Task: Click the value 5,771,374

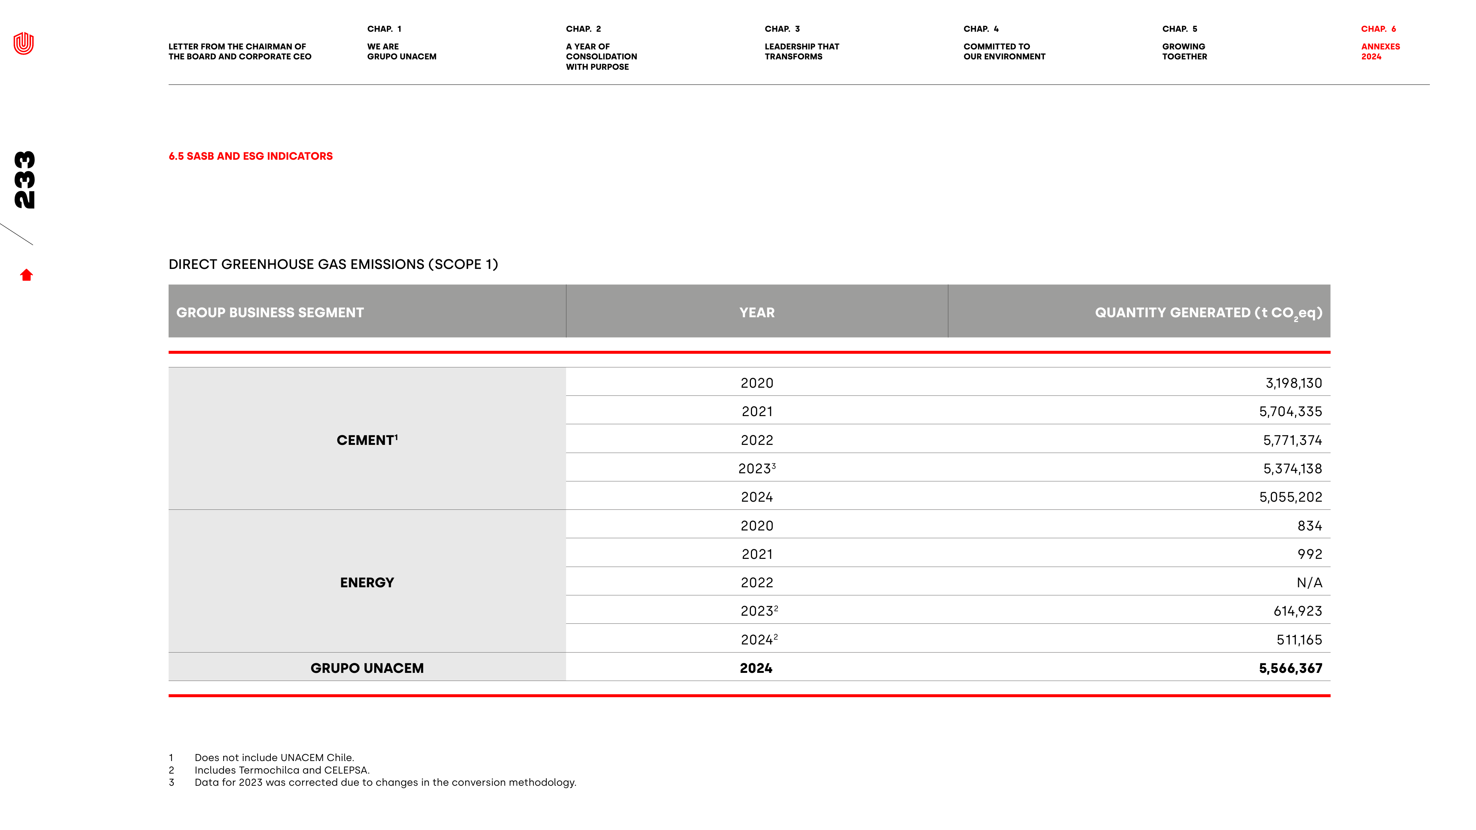Action: tap(1292, 440)
